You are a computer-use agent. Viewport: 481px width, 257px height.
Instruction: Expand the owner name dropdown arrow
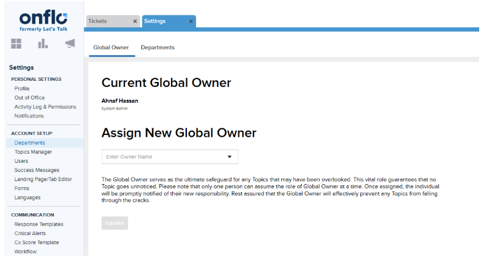230,157
